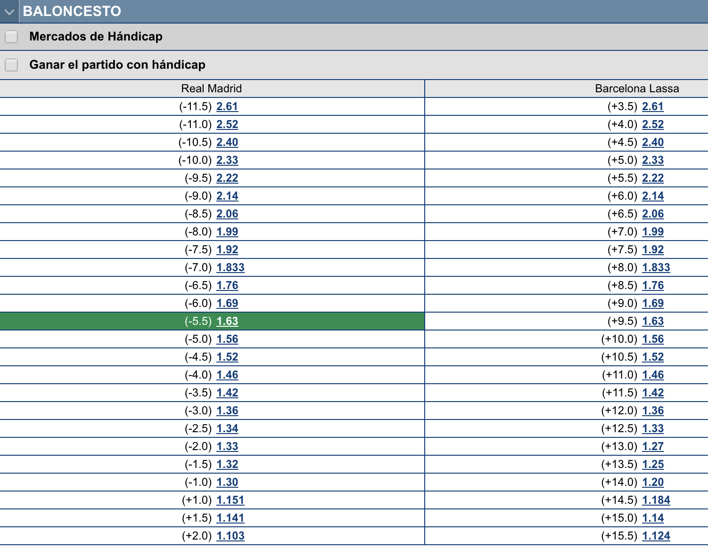The width and height of the screenshot is (708, 548).
Task: Select Real Madrid (-10.5) odds 2.40
Action: click(227, 142)
